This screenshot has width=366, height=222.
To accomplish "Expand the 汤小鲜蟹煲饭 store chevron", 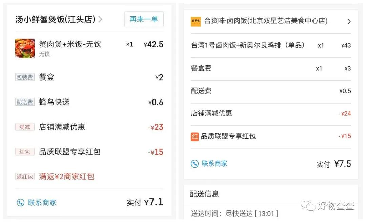I will 100,20.
